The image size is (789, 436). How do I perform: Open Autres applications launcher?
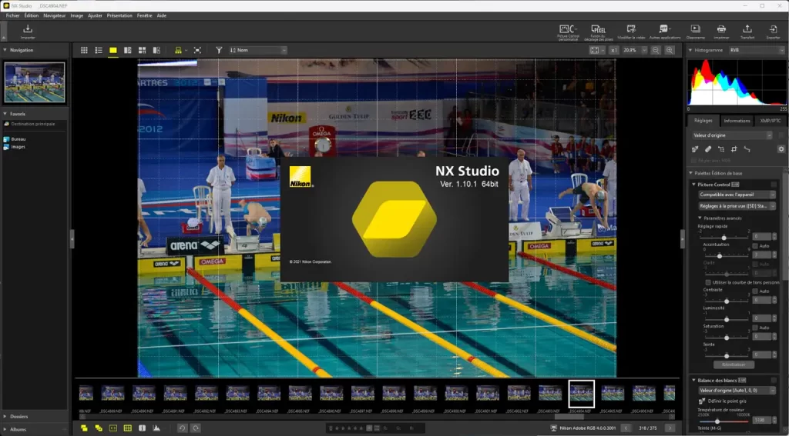point(665,32)
